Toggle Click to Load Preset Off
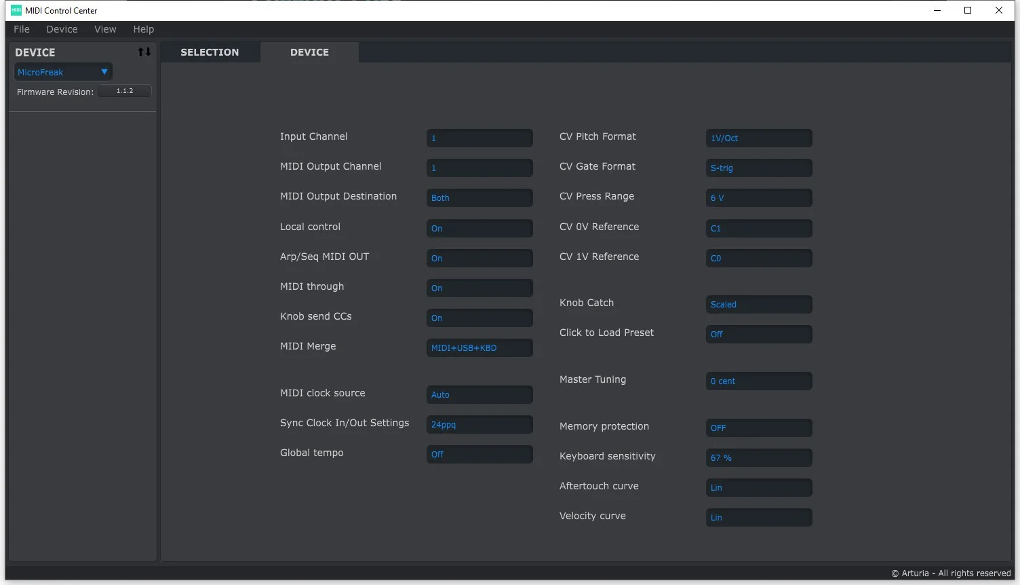1020x585 pixels. coord(759,334)
